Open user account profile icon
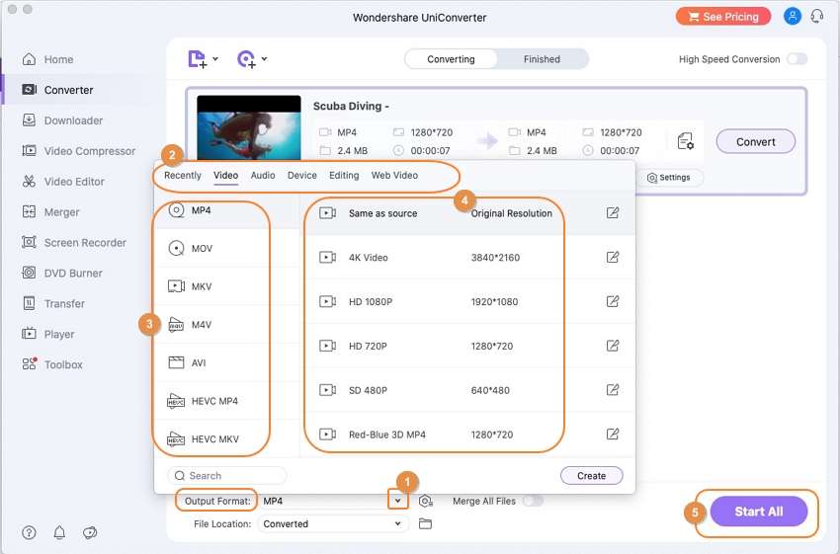This screenshot has height=554, width=840. [792, 16]
